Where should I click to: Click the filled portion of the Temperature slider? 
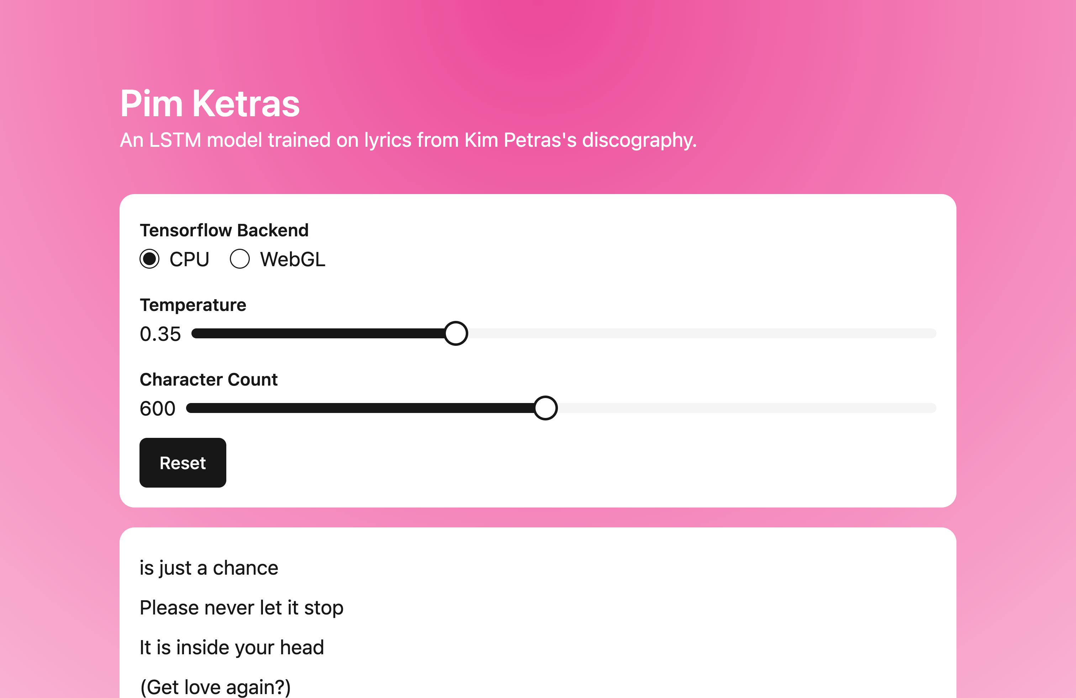[316, 334]
